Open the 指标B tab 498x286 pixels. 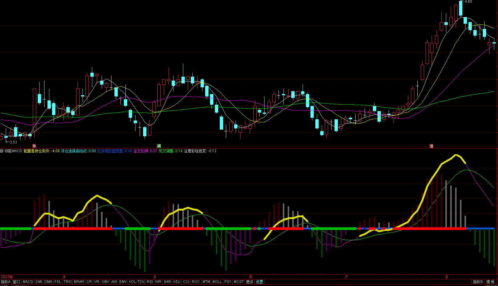tap(478, 282)
